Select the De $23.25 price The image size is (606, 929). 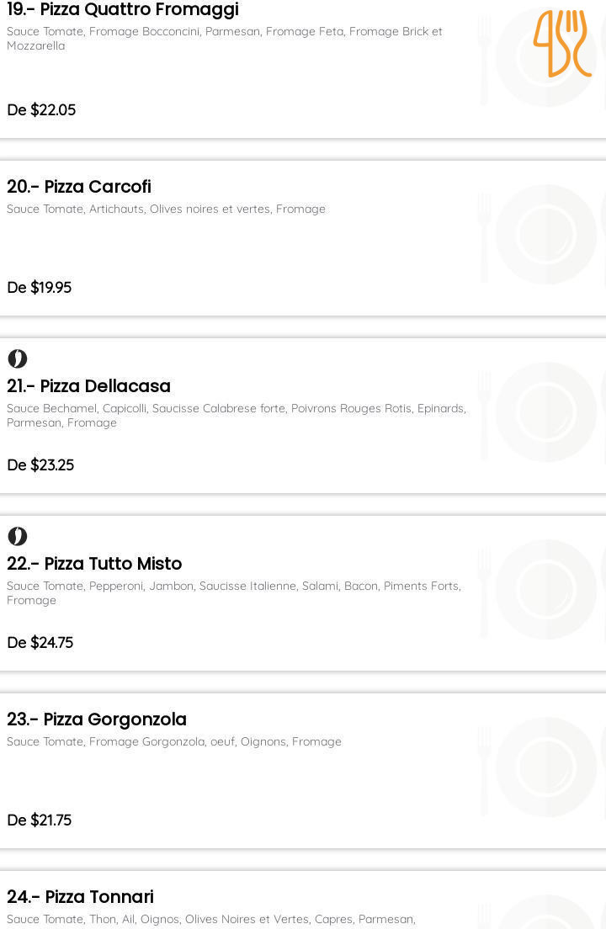40,465
